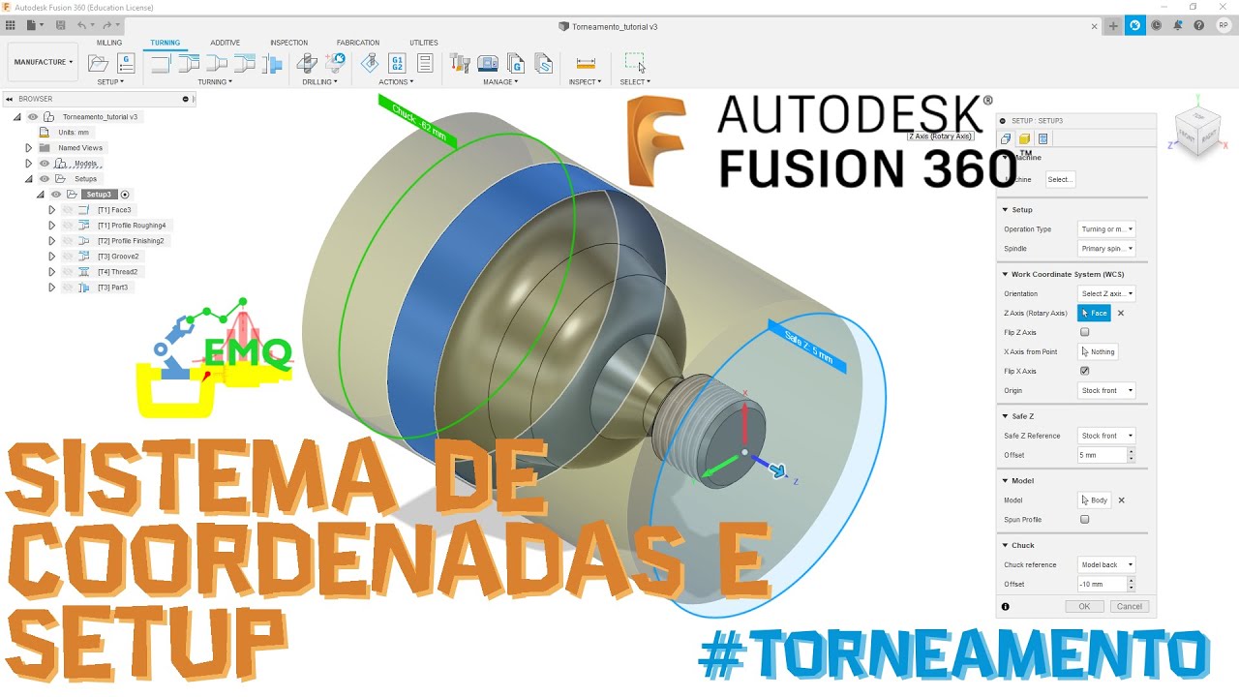This screenshot has width=1239, height=697.
Task: Click the Cancel button in Setup dialog
Action: tap(1129, 606)
